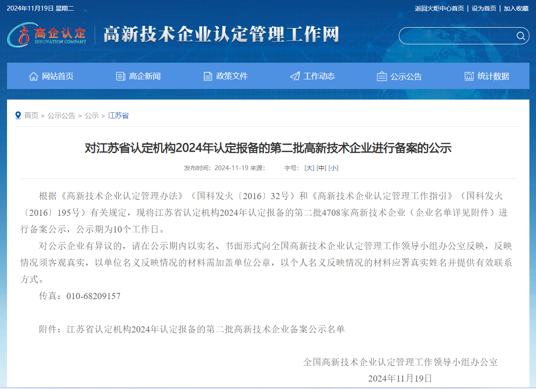
Task: Click the home icon beside 网站首页
Action: click(x=33, y=76)
